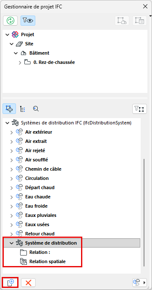The width and height of the screenshot is (152, 290).
Task: Toggle the filter visibility eye button
Action: [28, 21]
